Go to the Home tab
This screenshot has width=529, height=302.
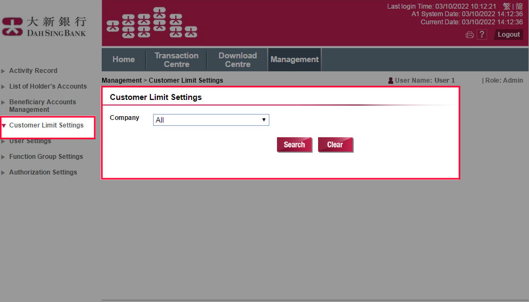pyautogui.click(x=123, y=59)
